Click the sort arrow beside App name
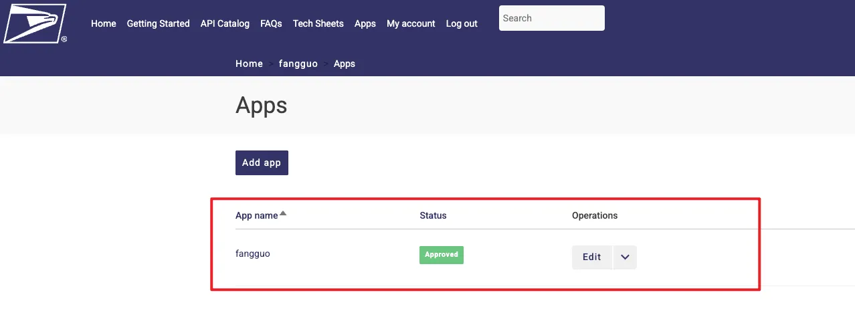The image size is (855, 329). (283, 214)
